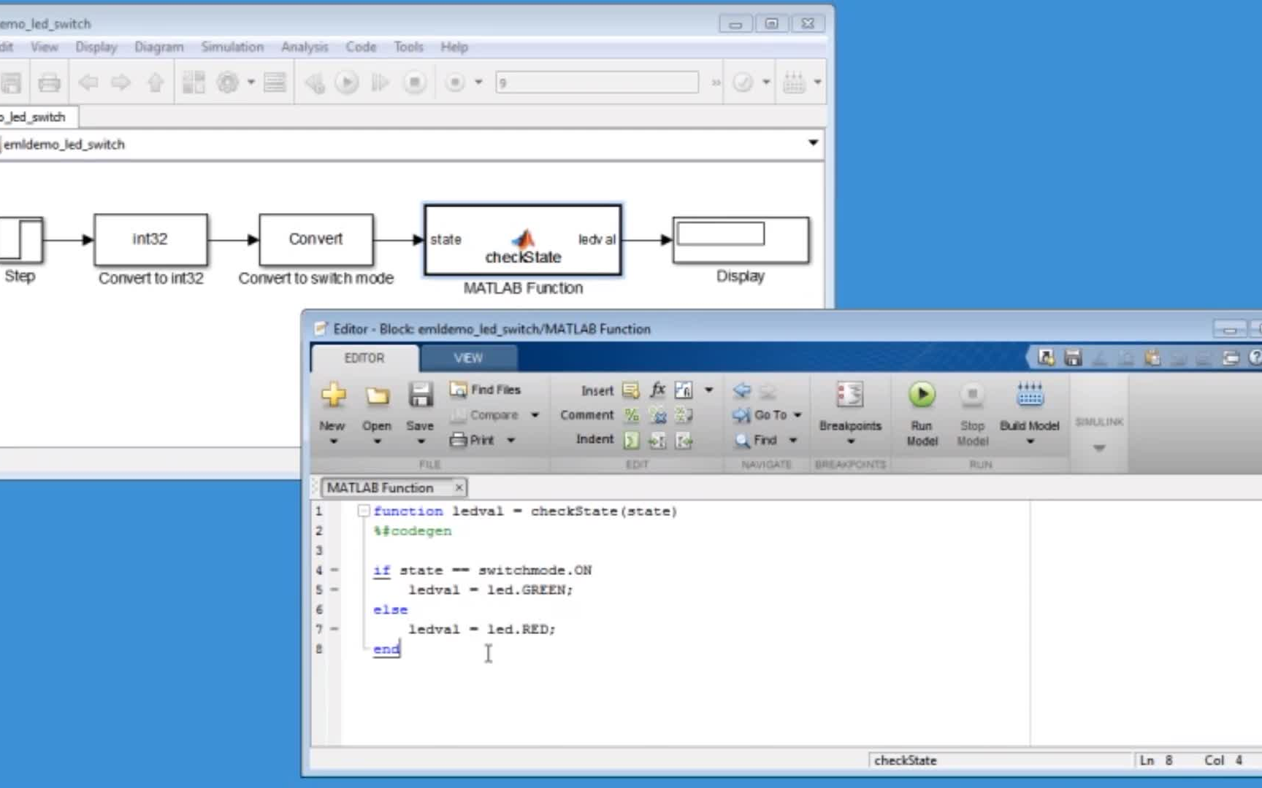Viewport: 1262px width, 788px height.
Task: Open the Breakpoints dropdown arrow
Action: (850, 441)
